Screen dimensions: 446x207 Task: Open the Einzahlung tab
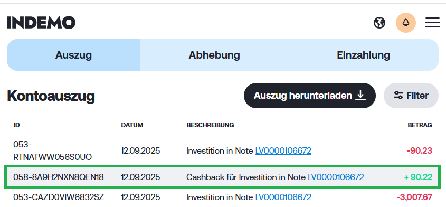click(363, 55)
